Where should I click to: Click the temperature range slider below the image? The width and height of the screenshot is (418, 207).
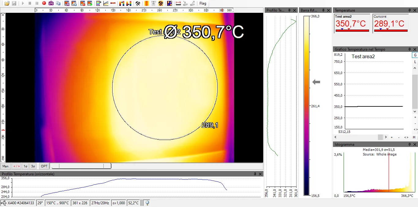point(80,166)
